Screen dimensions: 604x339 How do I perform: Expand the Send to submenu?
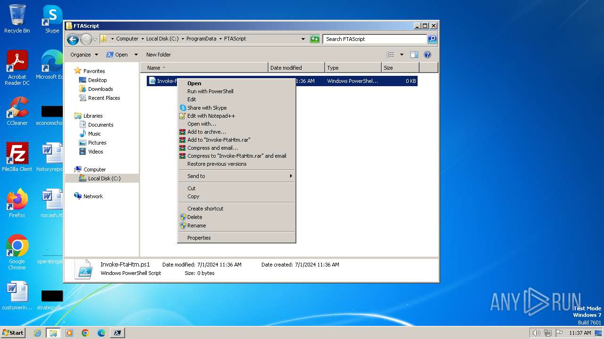(236, 176)
